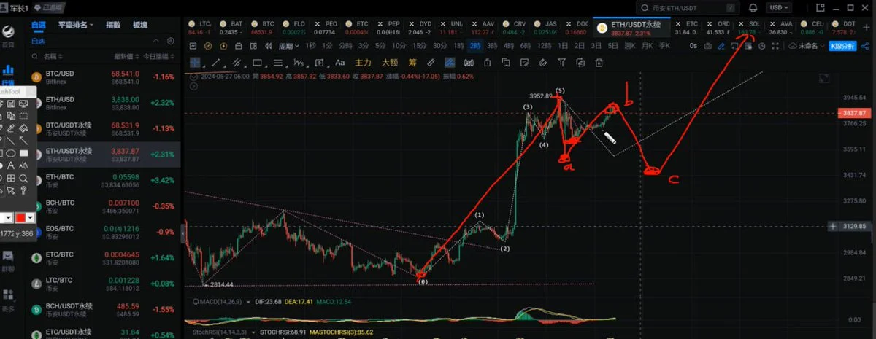Switch to the 指数 tab
This screenshot has width=876, height=339.
tap(113, 25)
